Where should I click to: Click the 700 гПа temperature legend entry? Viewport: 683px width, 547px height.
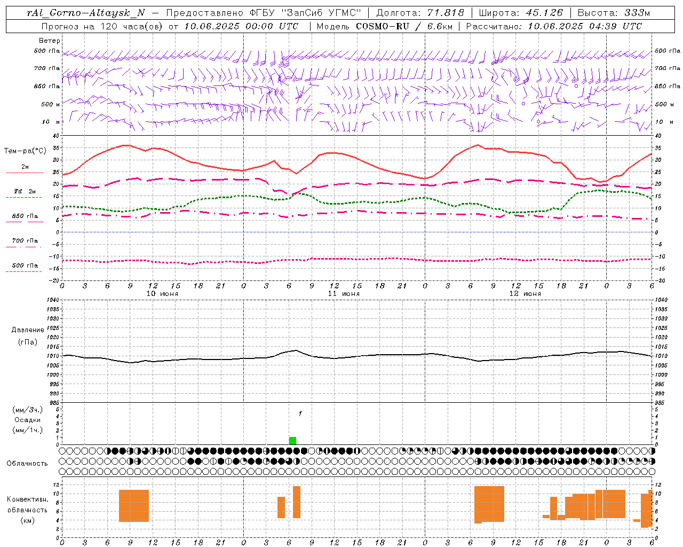pyautogui.click(x=25, y=241)
